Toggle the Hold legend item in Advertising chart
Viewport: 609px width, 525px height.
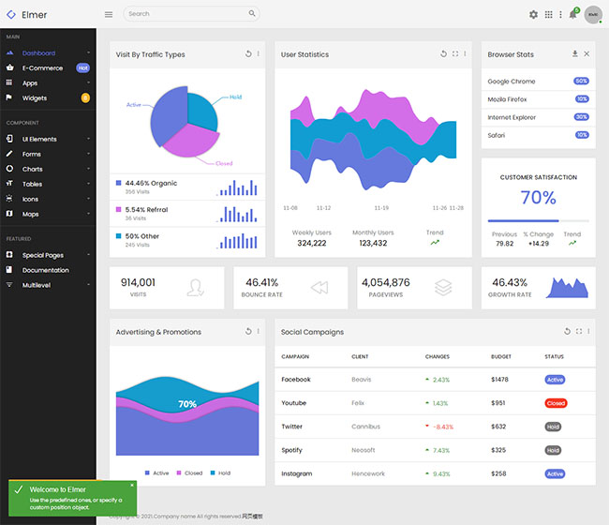click(x=220, y=473)
